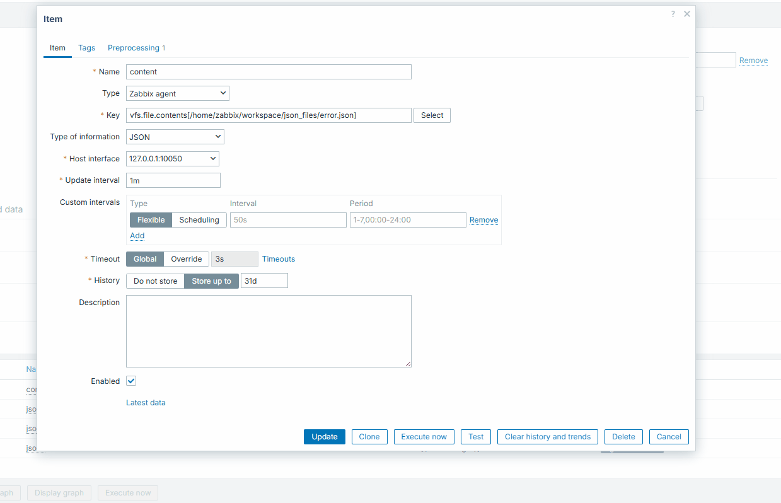
Task: Click Clear history and trends button
Action: 547,437
